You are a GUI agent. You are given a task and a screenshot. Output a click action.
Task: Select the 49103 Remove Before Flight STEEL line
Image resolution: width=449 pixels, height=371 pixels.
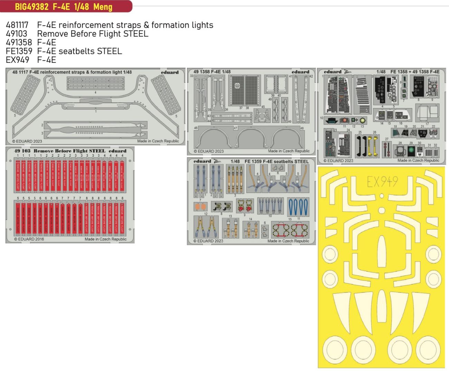[x=77, y=34]
